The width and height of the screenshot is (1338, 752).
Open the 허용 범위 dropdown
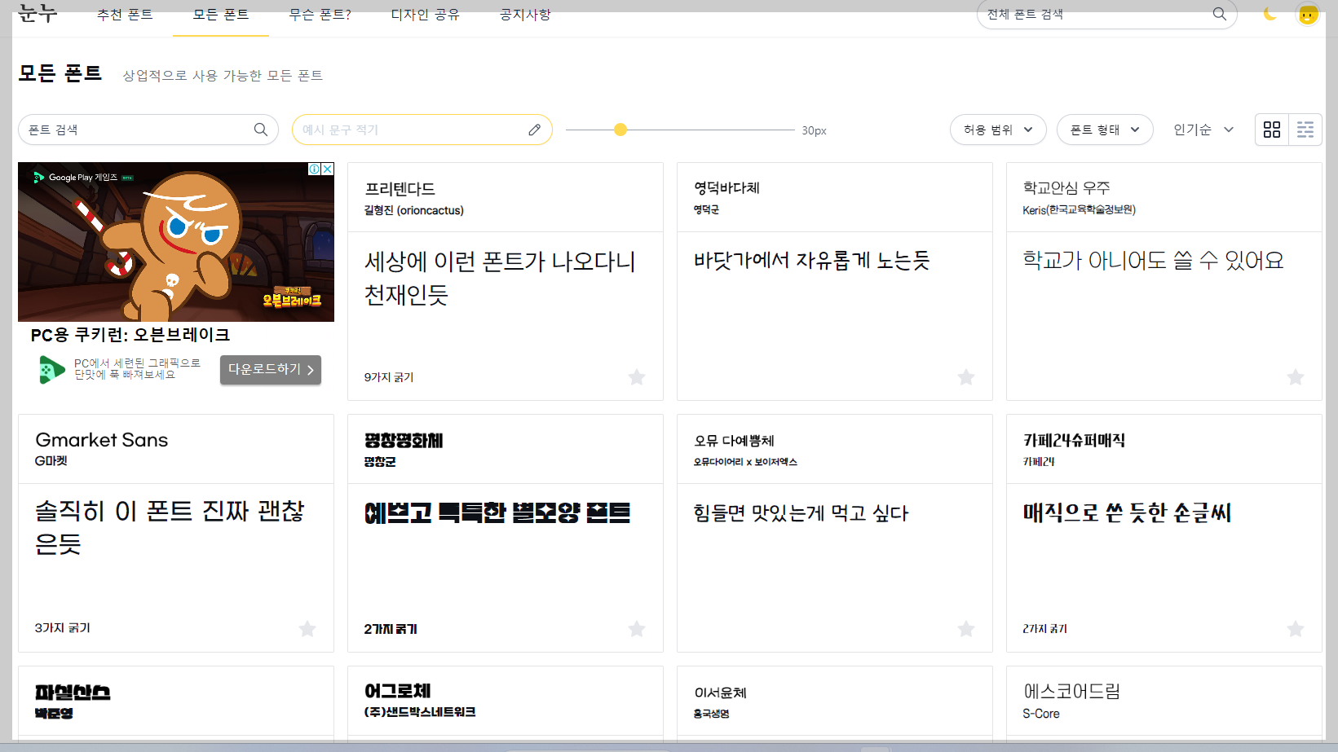(x=997, y=129)
